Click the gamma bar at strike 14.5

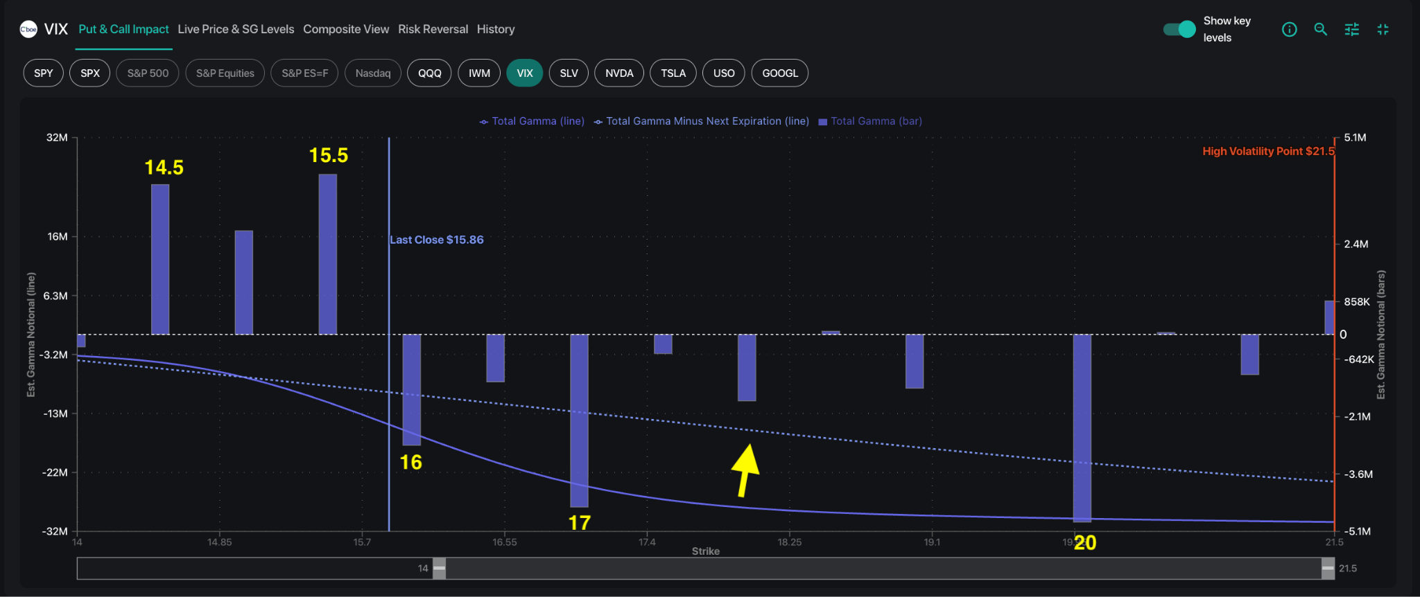pos(160,260)
